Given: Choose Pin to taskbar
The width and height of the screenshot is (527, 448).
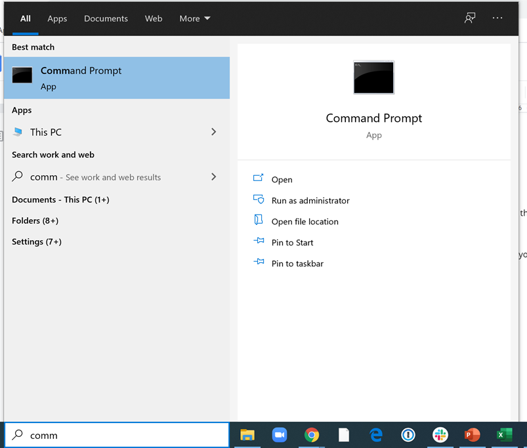Looking at the screenshot, I should pos(297,264).
